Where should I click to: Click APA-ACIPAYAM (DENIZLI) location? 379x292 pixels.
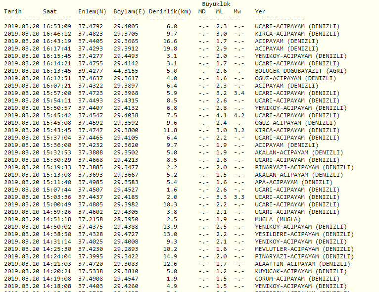pos(294,182)
